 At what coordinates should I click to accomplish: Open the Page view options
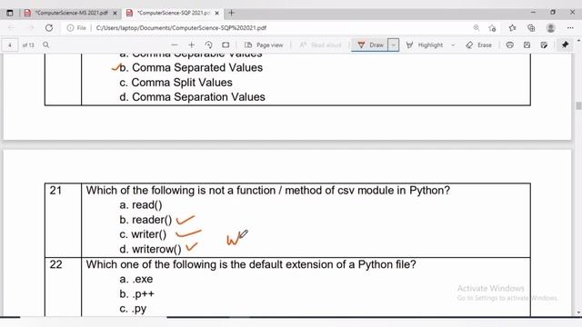[264, 45]
